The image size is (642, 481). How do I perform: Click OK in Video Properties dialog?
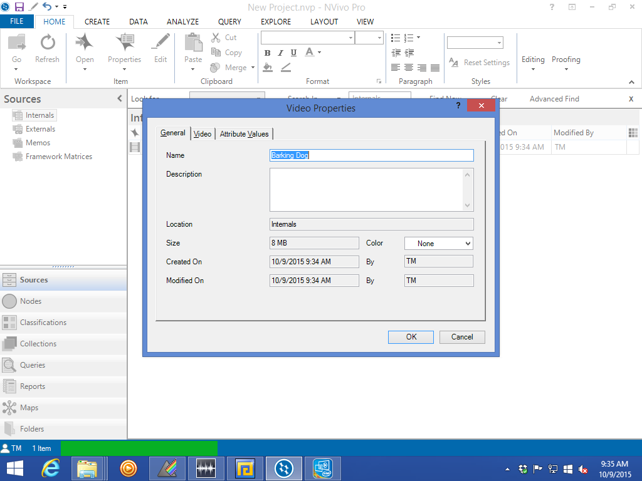(x=411, y=337)
